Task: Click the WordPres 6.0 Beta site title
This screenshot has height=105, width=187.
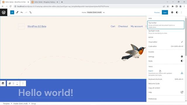Action: click(x=37, y=26)
